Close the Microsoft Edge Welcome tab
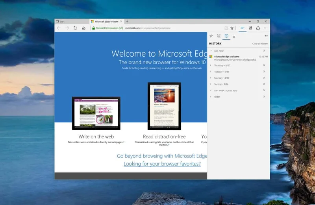 [121, 22]
